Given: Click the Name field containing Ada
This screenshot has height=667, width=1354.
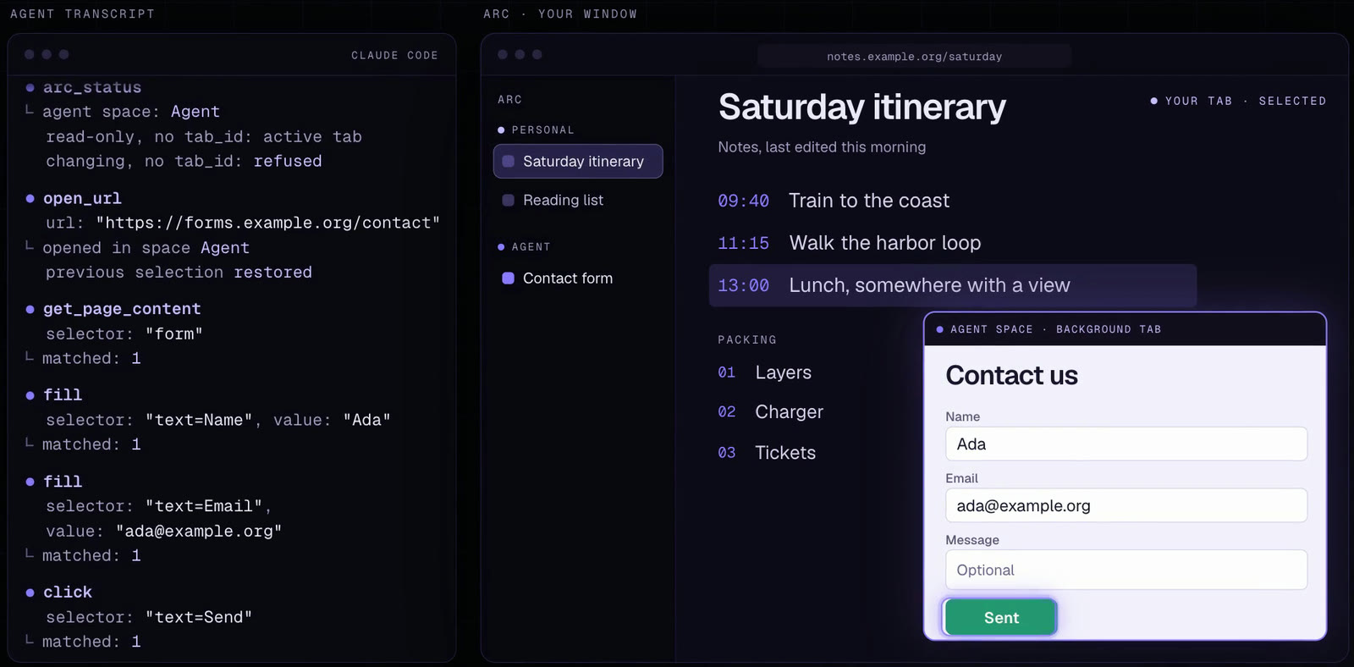Looking at the screenshot, I should pos(1126,444).
